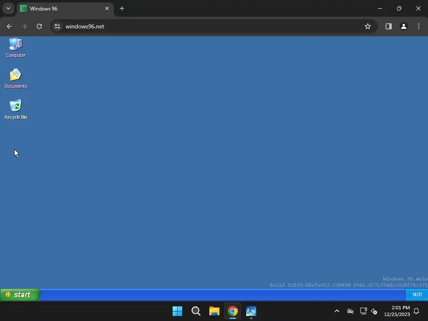Viewport: 428px width, 321px height.
Task: Open the Recycle Bin icon
Action: (16, 109)
